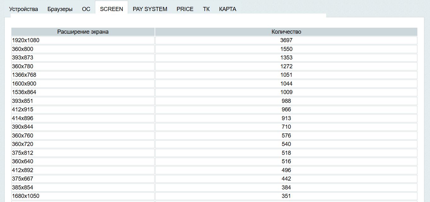Click the count value 3697

(286, 40)
